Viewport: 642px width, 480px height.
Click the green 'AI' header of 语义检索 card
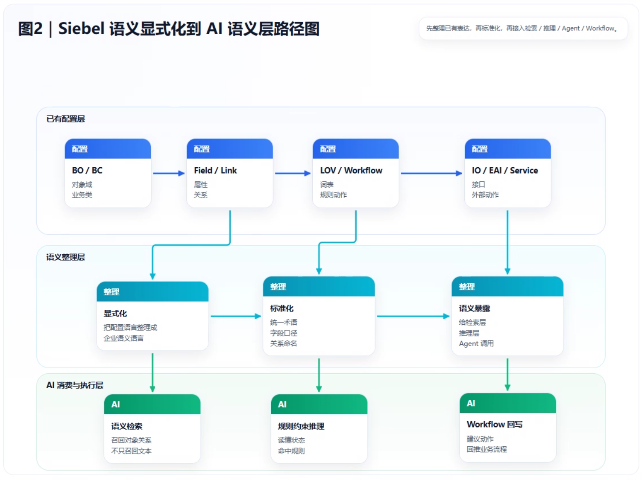point(152,404)
